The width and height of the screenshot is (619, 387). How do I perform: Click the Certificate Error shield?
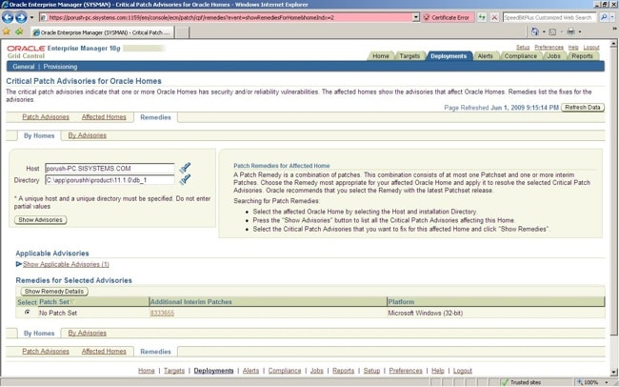447,17
